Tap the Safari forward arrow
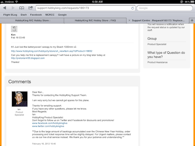Image resolution: width=195 pixels, height=146 pixels. pos(13,8)
